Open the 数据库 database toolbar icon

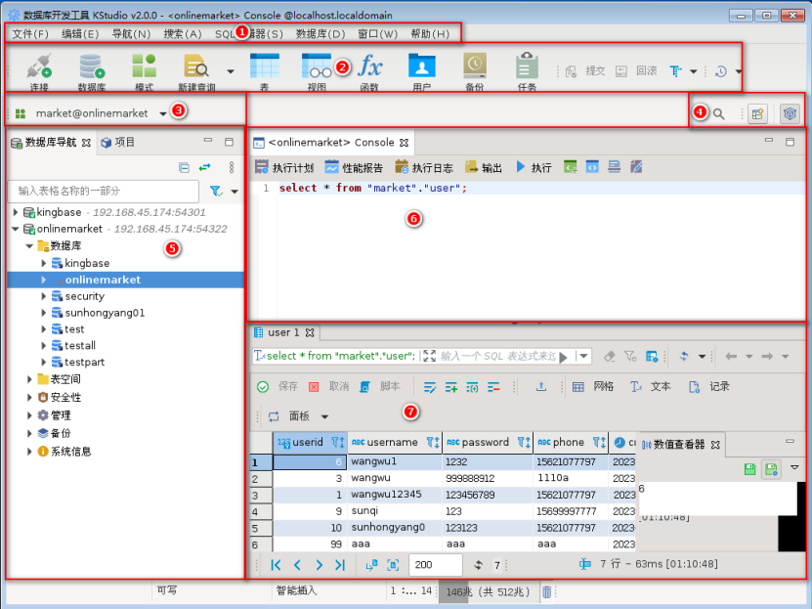92,71
